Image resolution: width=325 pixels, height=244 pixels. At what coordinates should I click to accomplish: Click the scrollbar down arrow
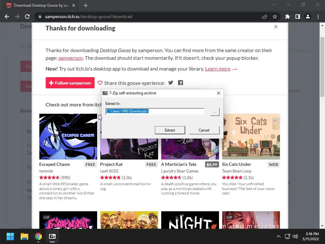point(322,226)
